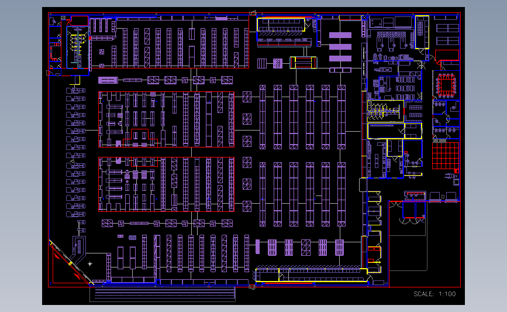Select the red conference table in upper-right room

point(447,85)
